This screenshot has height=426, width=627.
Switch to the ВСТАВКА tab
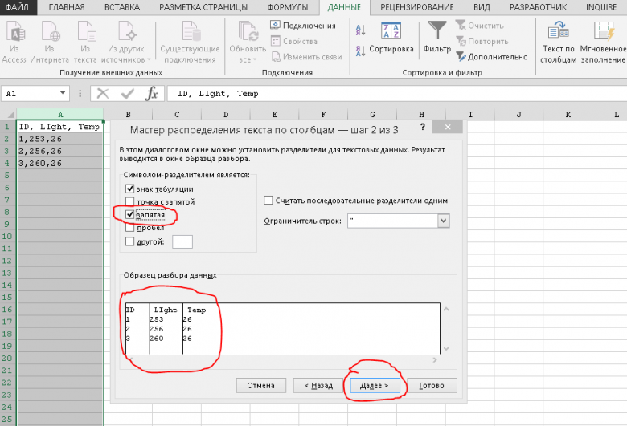(122, 7)
